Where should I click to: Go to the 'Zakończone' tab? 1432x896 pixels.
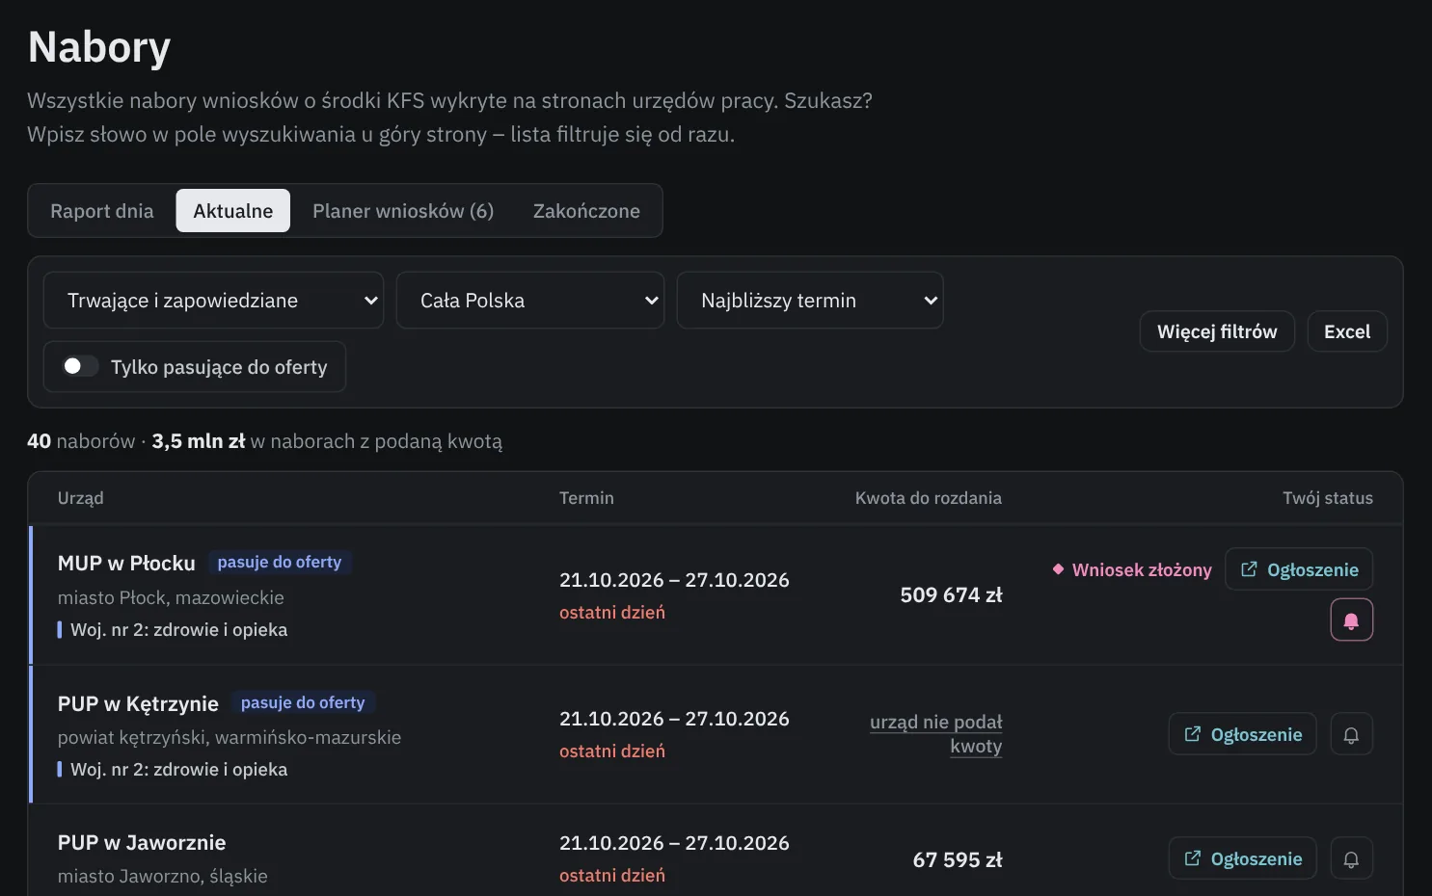click(586, 211)
